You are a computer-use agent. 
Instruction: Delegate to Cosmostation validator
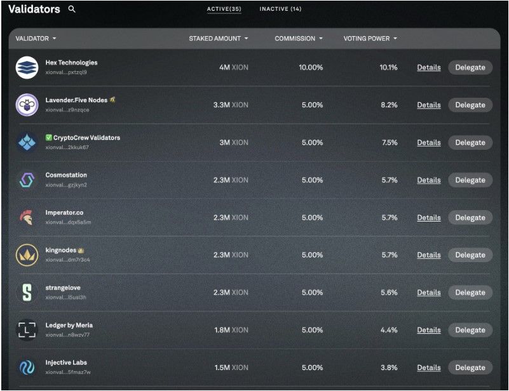point(470,180)
